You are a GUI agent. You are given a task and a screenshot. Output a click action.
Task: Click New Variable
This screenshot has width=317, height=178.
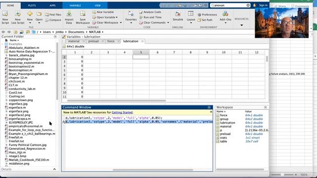click(x=103, y=12)
